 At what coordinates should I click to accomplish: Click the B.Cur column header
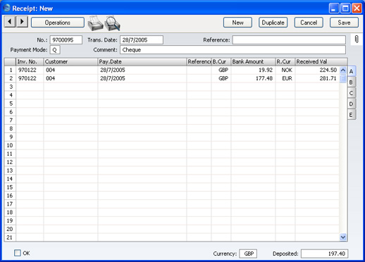tap(221, 62)
